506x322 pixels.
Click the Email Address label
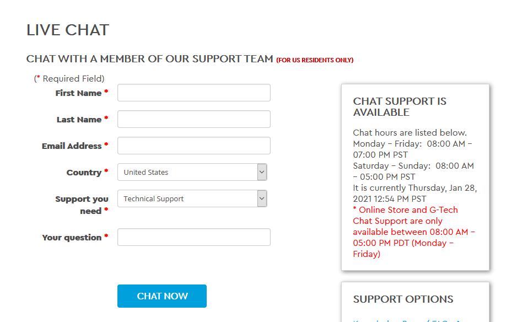click(72, 146)
